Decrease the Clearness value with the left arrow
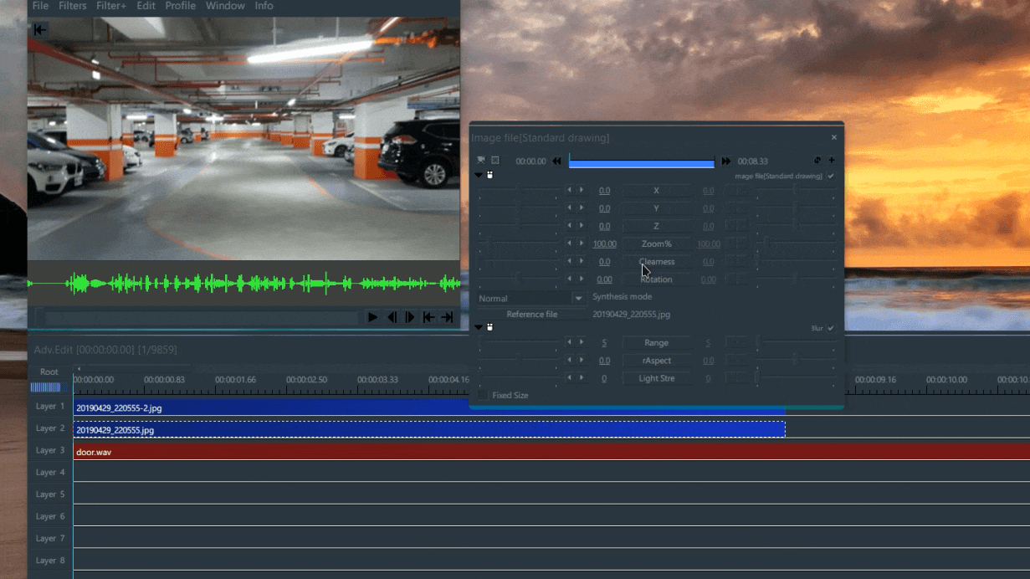 click(570, 262)
